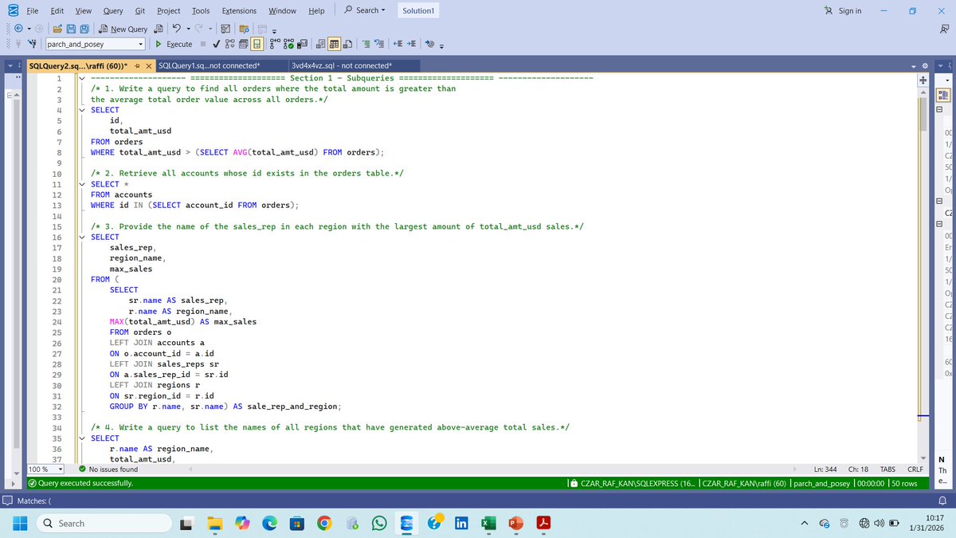This screenshot has width=956, height=538.
Task: Click the Navigate Backward arrow icon
Action: (18, 29)
